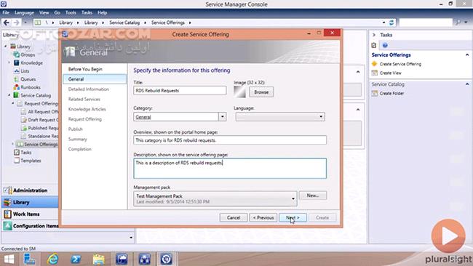Image resolution: width=473 pixels, height=266 pixels.
Task: Click the back navigation arrow
Action: pos(6,23)
